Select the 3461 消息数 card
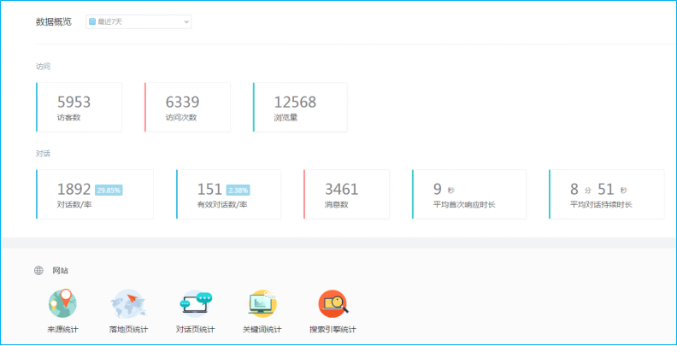677x346 pixels. coord(346,194)
